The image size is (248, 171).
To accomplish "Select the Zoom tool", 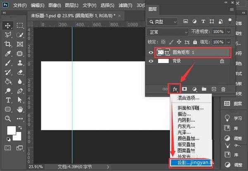I will [x=8, y=119].
